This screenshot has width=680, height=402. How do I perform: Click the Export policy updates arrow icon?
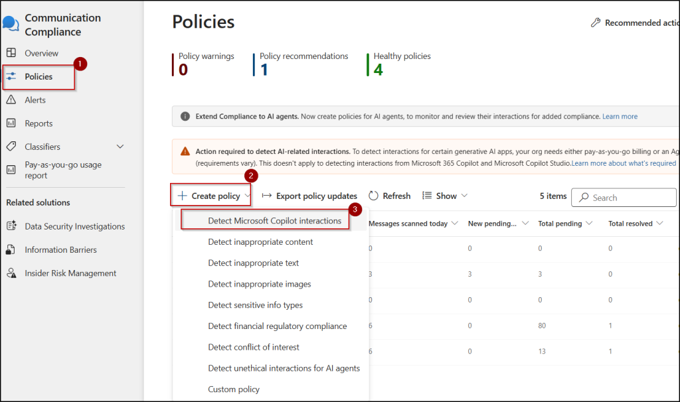pos(267,196)
